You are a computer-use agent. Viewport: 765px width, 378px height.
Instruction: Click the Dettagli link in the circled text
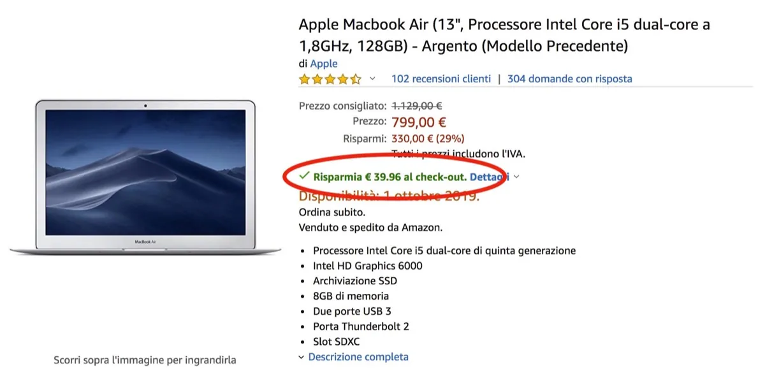(488, 177)
